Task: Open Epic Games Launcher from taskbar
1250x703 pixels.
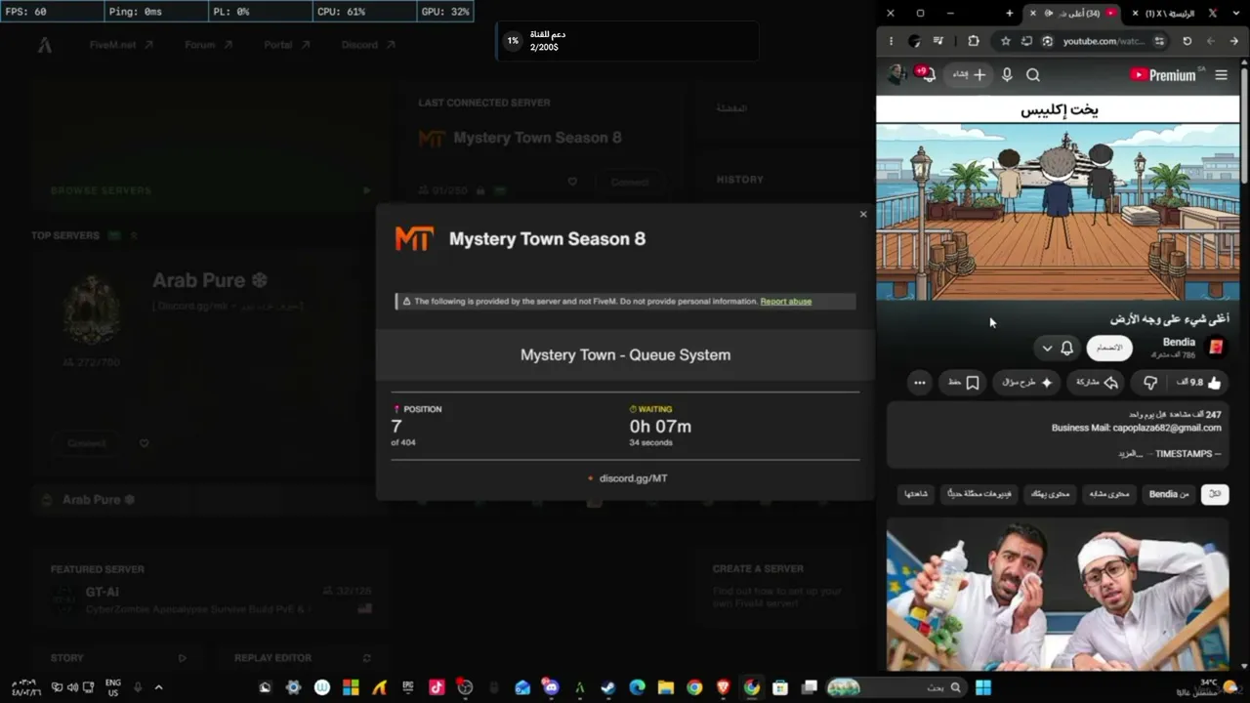Action: coord(408,687)
